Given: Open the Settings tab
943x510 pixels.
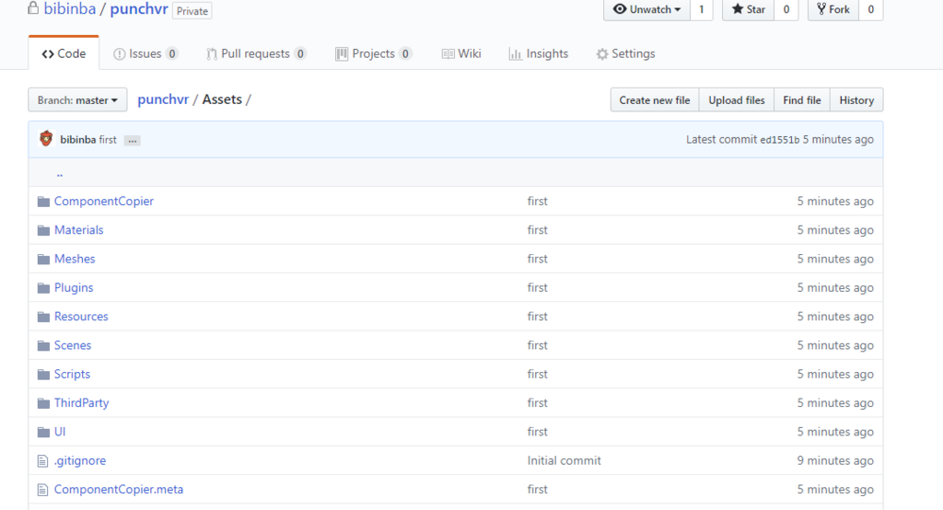Looking at the screenshot, I should point(625,53).
